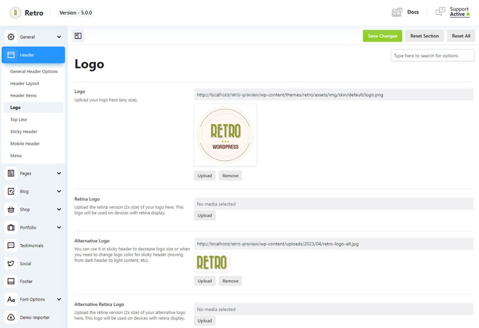Open the Shop settings icon
Screen dimensions: 479x328
tap(10, 209)
